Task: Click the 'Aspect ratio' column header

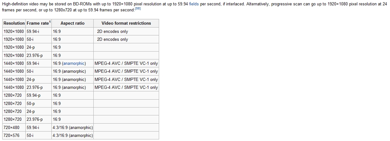Action: tap(72, 23)
